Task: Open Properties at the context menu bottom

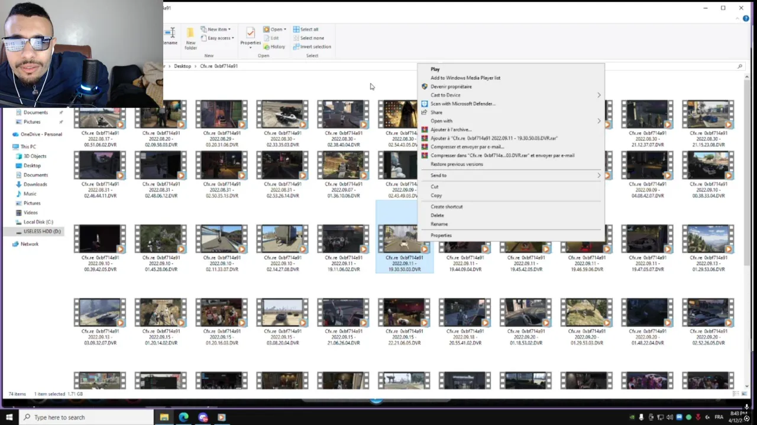Action: 510,236
